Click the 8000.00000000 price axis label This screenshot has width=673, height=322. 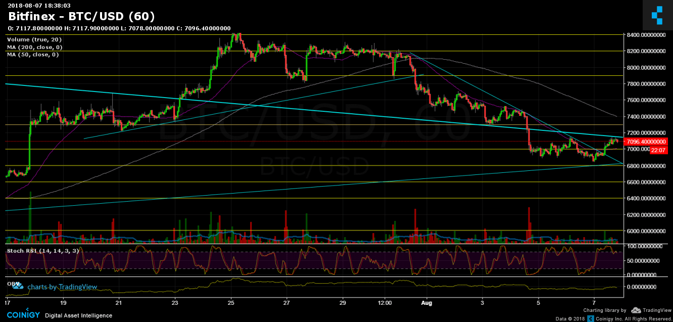(x=647, y=68)
